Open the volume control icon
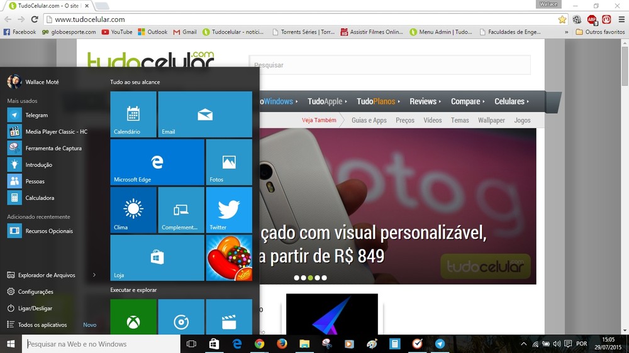The width and height of the screenshot is (629, 353). click(x=557, y=344)
